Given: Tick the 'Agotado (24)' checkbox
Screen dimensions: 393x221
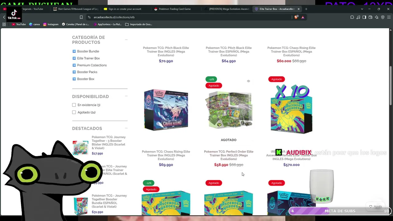Looking at the screenshot, I should click(x=74, y=112).
